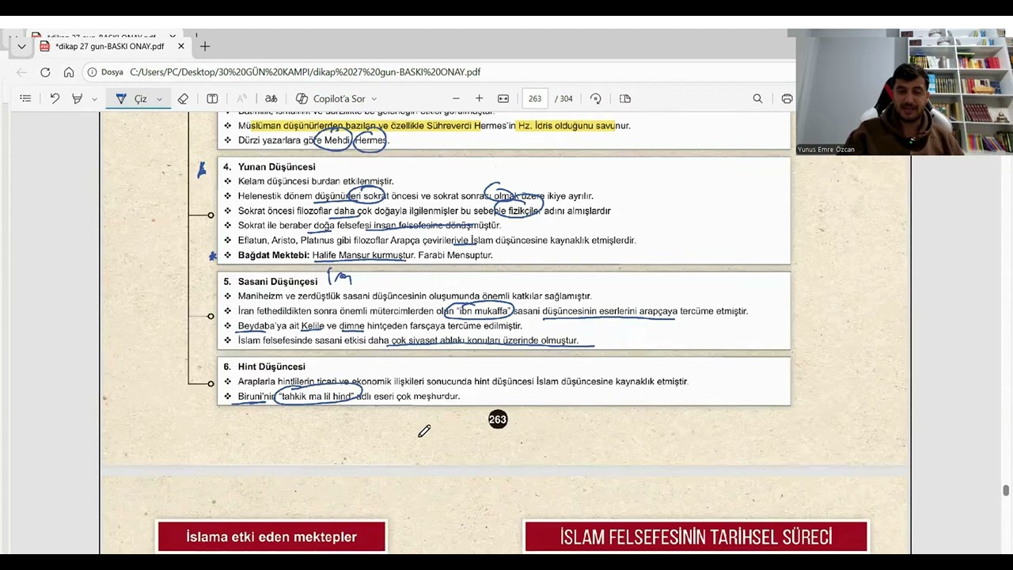Viewport: 1013px width, 570px height.
Task: Click the fit to width icon
Action: tap(503, 99)
